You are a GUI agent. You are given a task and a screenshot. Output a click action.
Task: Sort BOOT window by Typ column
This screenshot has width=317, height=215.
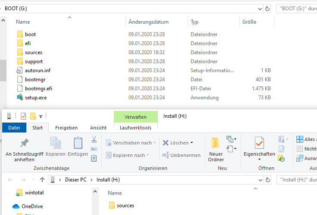(x=195, y=22)
